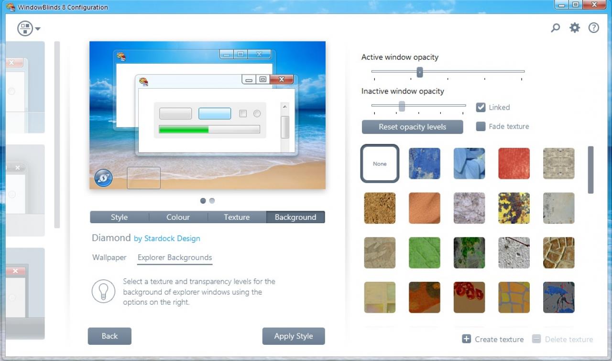Open the Explorer Backgrounds sub-tab
The width and height of the screenshot is (612, 361).
click(175, 258)
